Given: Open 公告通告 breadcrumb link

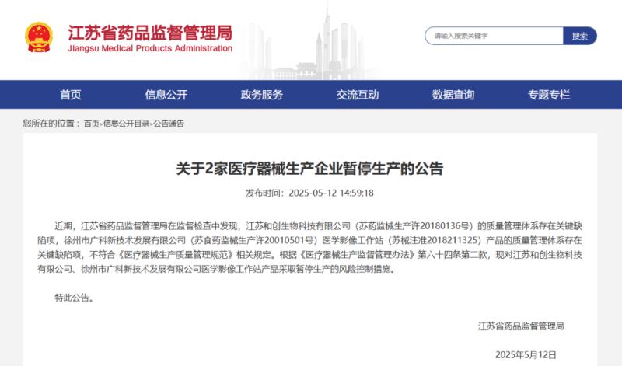Looking at the screenshot, I should tap(169, 124).
